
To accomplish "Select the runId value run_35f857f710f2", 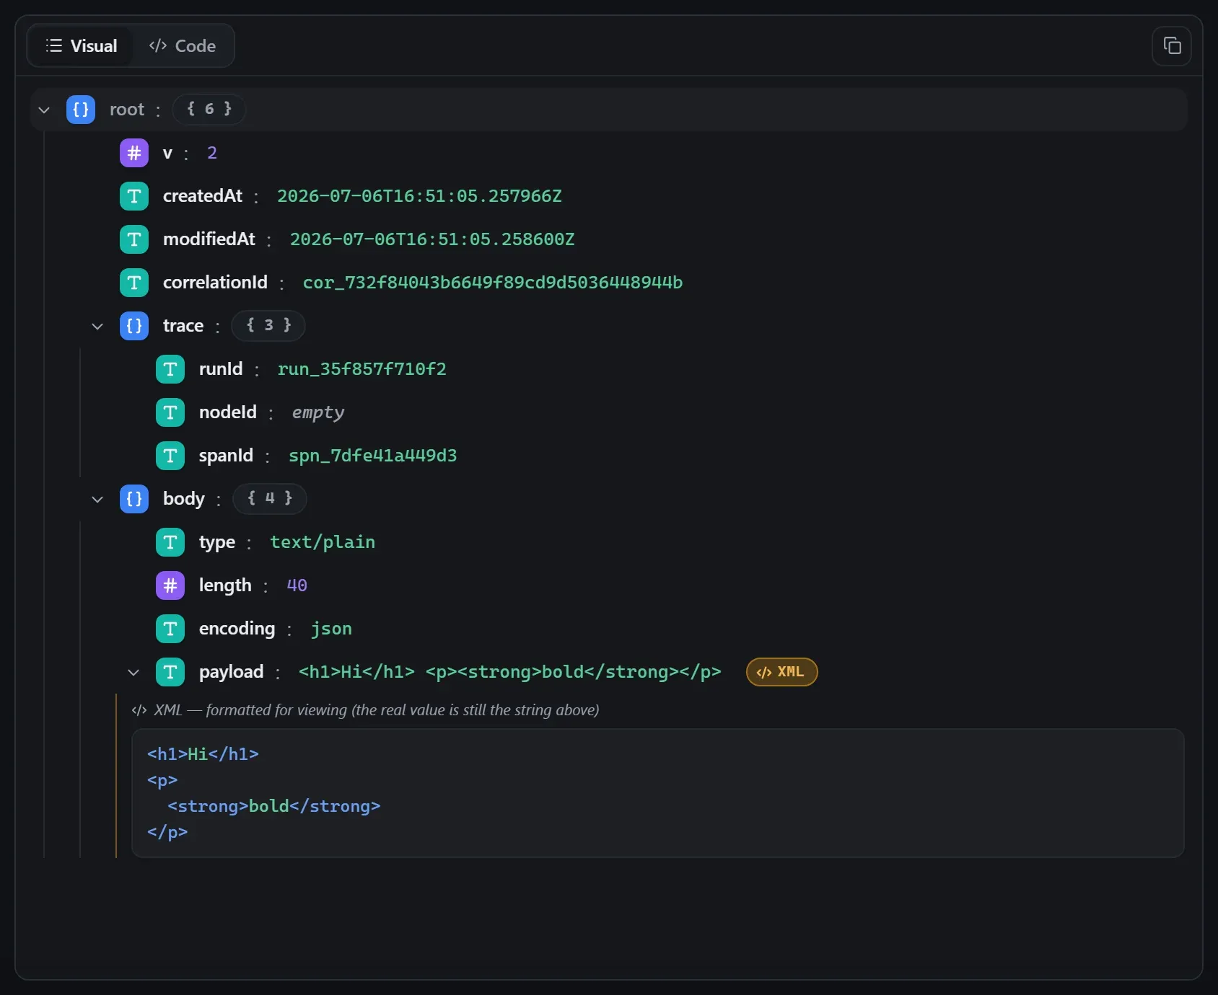I will pyautogui.click(x=362, y=369).
